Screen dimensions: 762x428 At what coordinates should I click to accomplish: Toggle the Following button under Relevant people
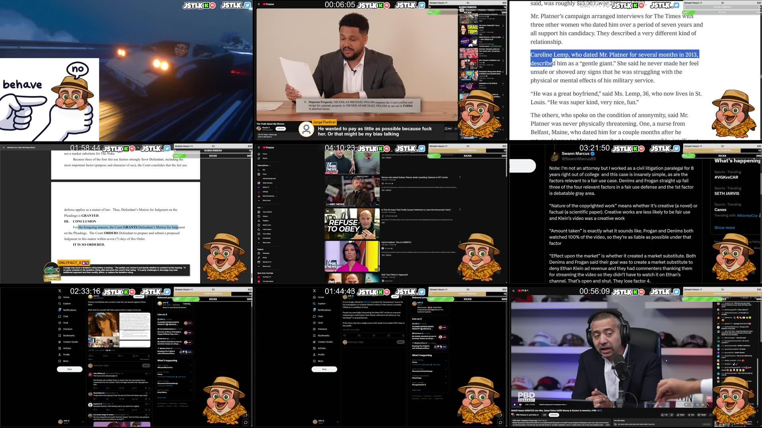click(x=187, y=304)
